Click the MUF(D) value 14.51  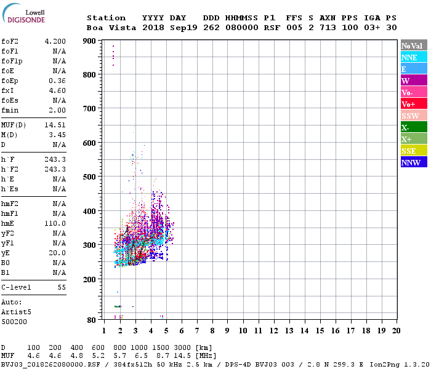[x=55, y=125]
